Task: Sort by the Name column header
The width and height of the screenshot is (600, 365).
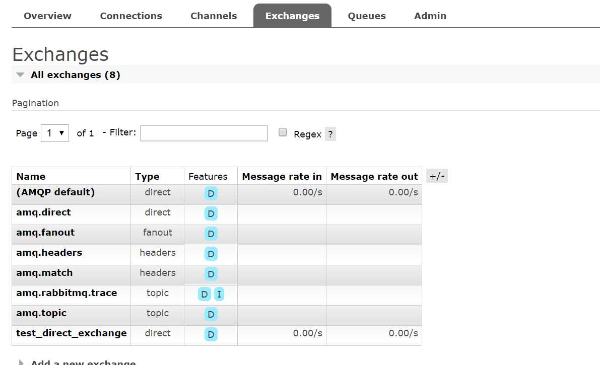Action: pos(31,176)
